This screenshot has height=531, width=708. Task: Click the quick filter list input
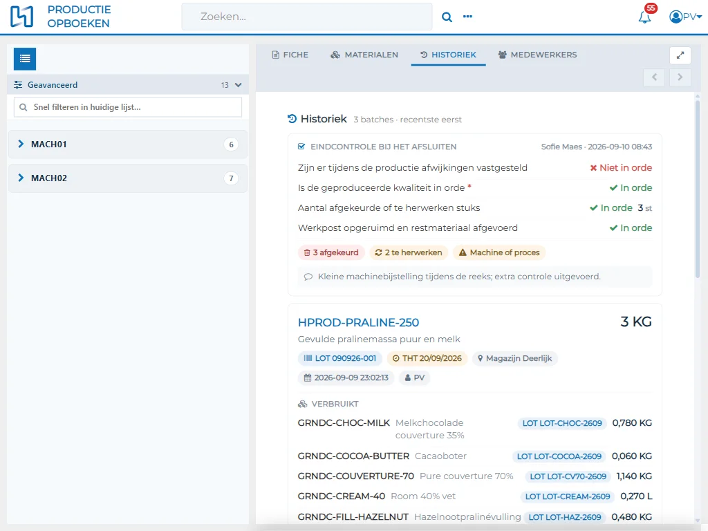point(128,107)
